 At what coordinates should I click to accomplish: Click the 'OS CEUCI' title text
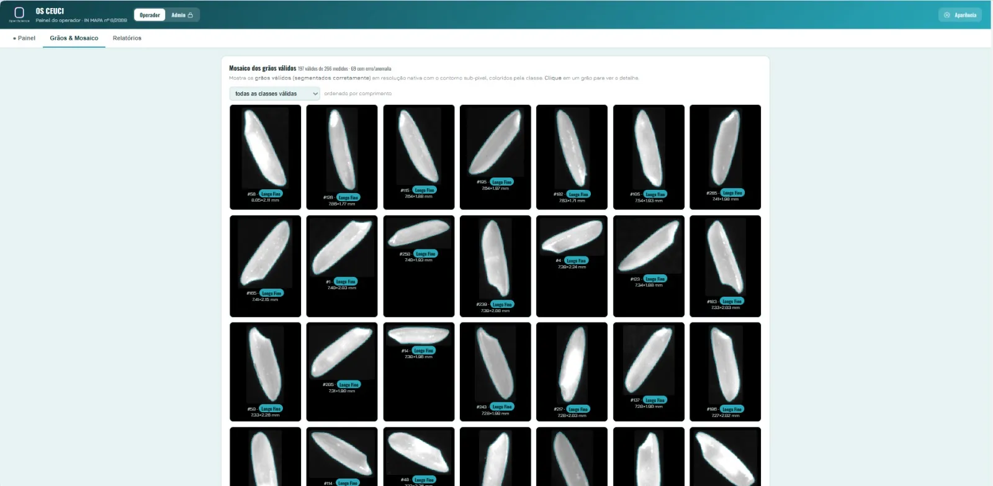(50, 11)
